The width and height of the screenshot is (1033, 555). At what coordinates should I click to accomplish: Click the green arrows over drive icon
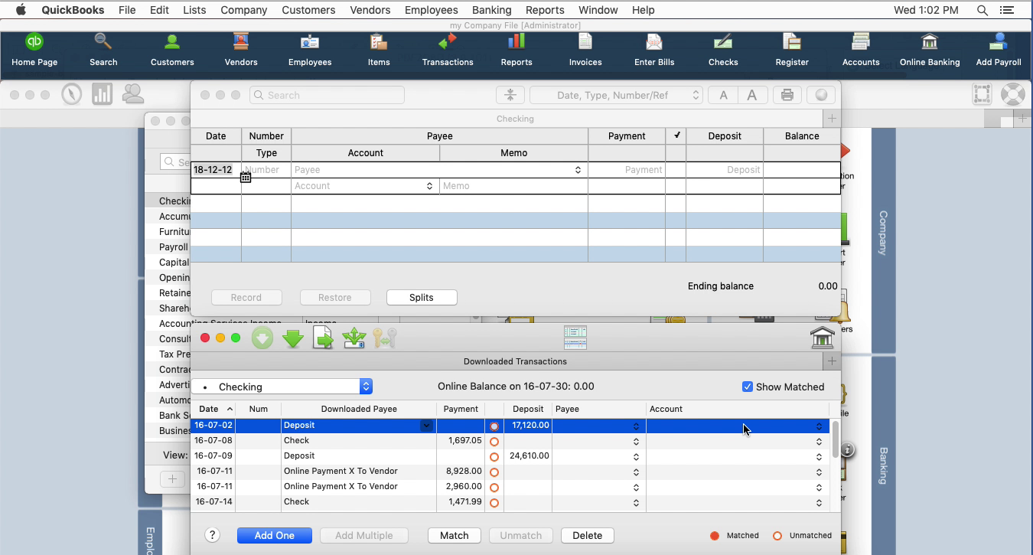[x=354, y=338]
